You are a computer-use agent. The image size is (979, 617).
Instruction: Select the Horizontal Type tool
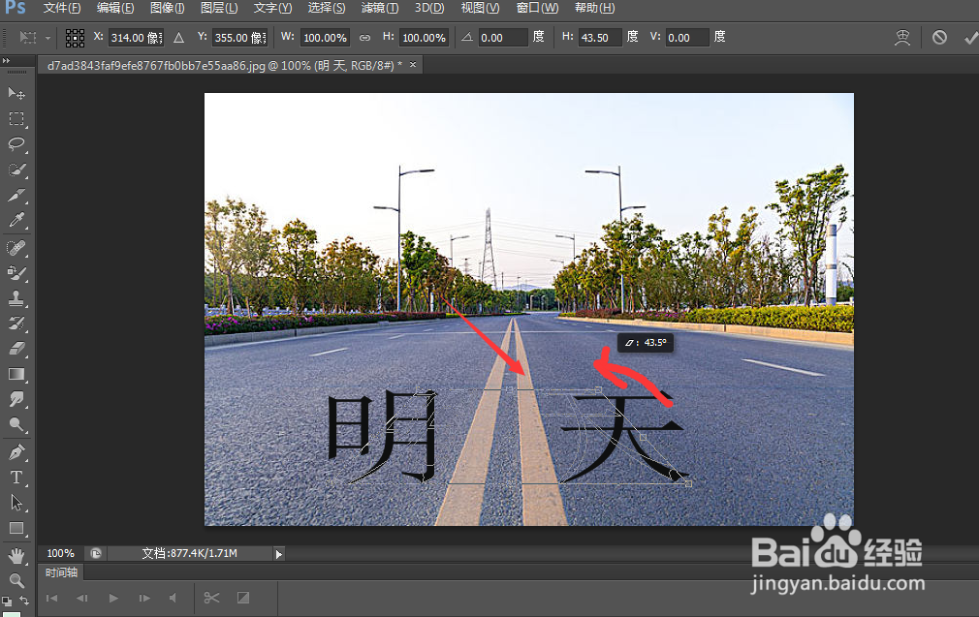coord(16,476)
